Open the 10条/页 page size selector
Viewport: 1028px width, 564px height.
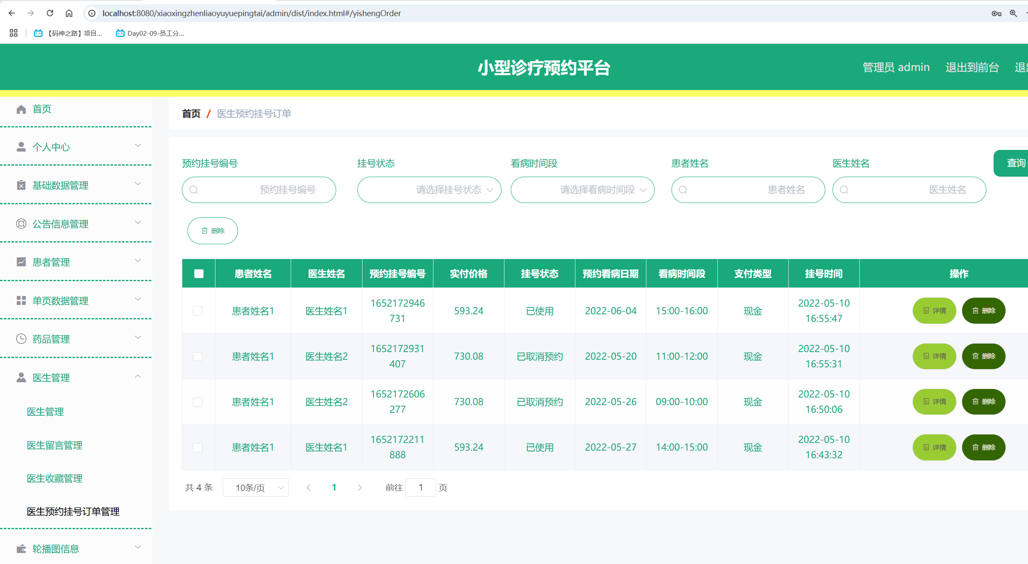255,488
